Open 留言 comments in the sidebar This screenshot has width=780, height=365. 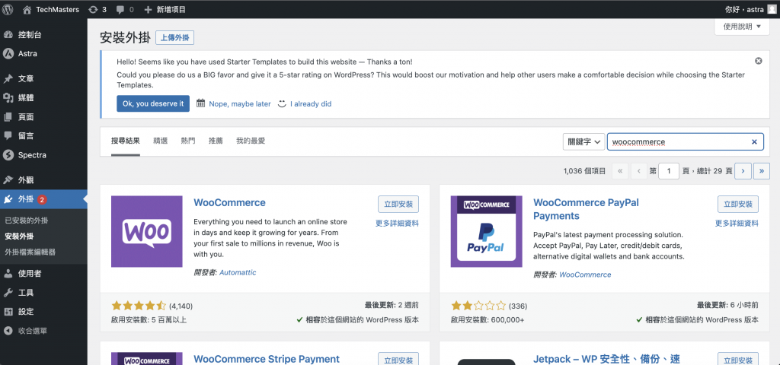(x=43, y=135)
